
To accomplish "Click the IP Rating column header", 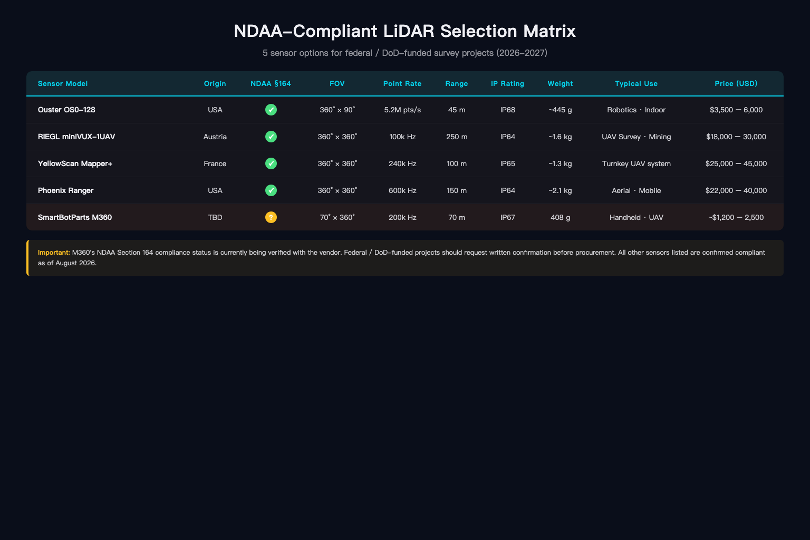I will coord(508,83).
